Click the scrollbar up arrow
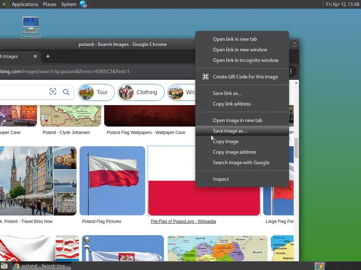The width and height of the screenshot is (361, 270). pyautogui.click(x=296, y=82)
